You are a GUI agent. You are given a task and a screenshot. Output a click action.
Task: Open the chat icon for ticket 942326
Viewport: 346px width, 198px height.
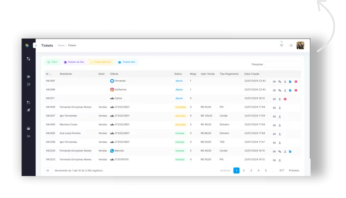pos(280,151)
